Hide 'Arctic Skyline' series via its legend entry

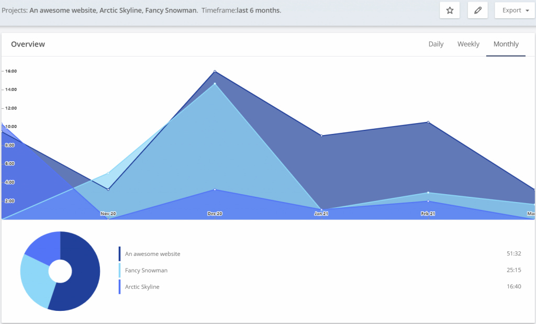click(x=142, y=287)
